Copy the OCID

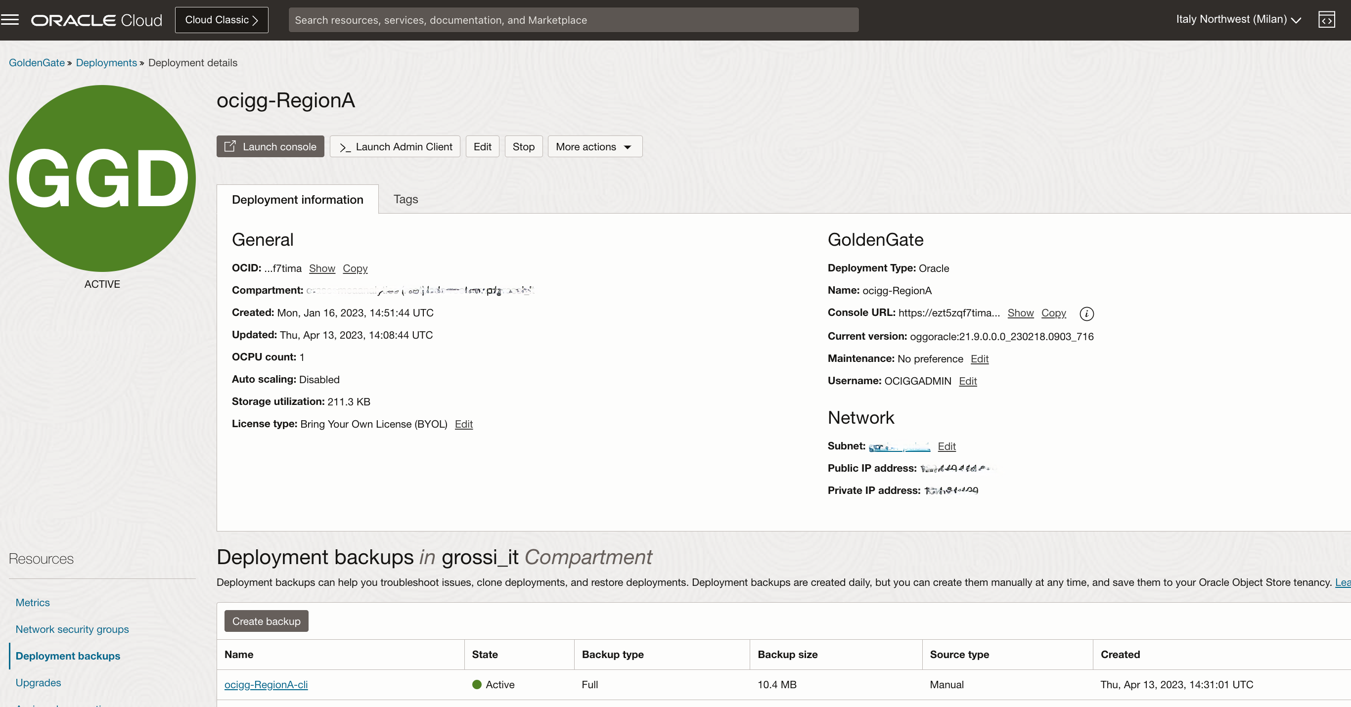(x=355, y=268)
